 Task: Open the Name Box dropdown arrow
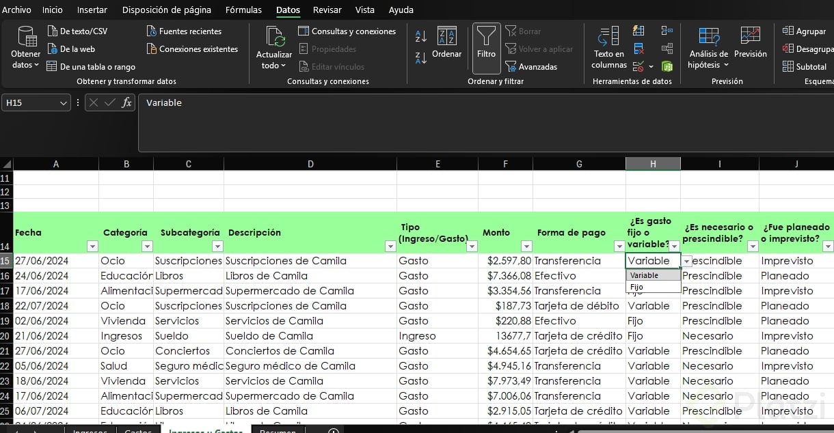tap(64, 103)
